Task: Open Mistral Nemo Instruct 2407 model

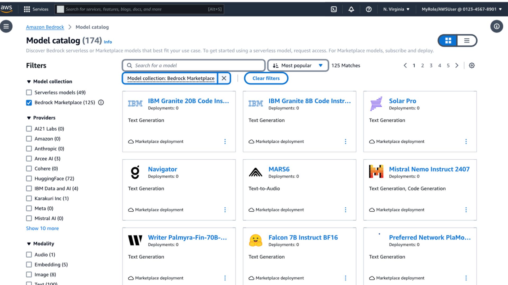Action: tap(429, 169)
